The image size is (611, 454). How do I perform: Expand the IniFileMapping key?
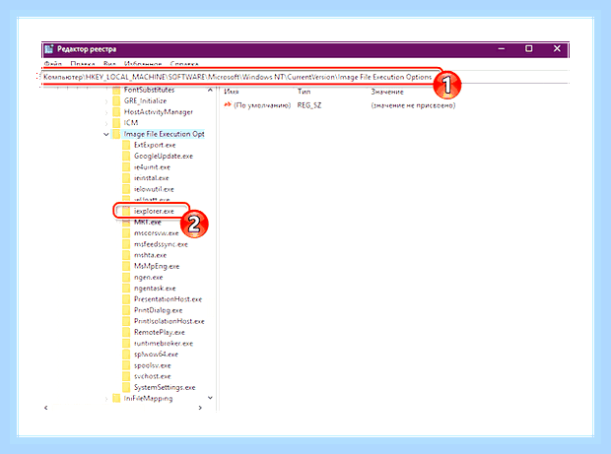click(x=106, y=399)
